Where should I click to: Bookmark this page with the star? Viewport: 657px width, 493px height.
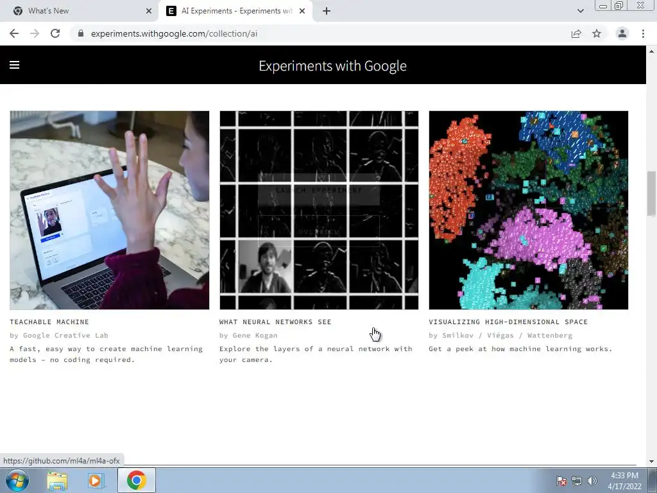pos(597,33)
